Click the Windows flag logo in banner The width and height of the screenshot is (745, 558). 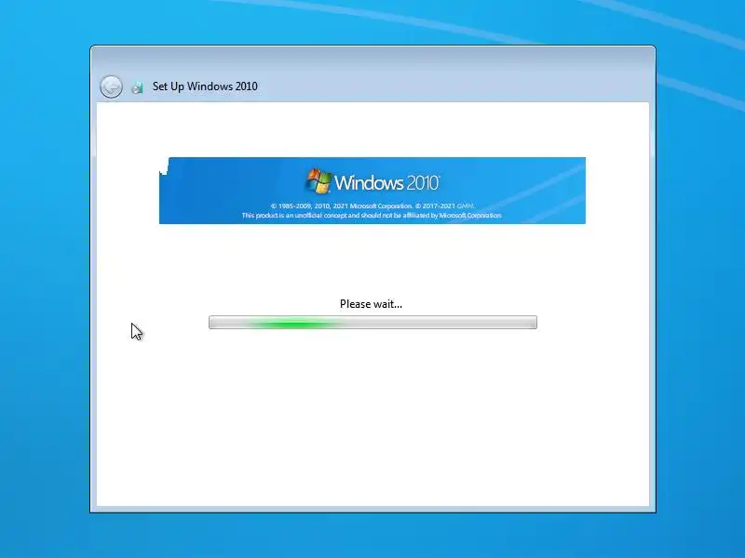click(x=318, y=180)
